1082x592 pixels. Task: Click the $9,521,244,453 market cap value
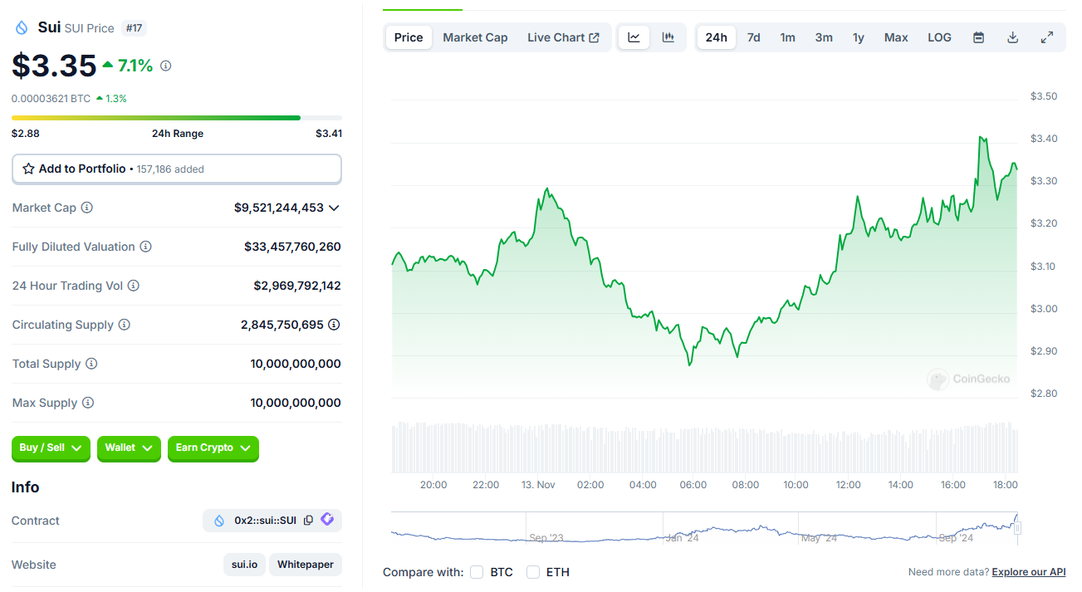point(279,208)
